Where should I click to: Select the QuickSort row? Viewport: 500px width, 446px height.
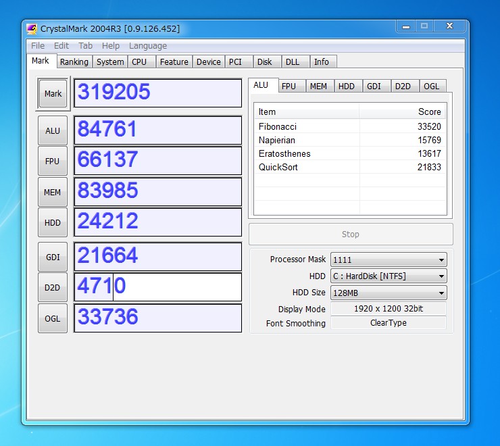click(x=350, y=167)
